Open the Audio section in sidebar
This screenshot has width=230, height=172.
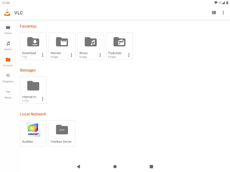click(8, 46)
